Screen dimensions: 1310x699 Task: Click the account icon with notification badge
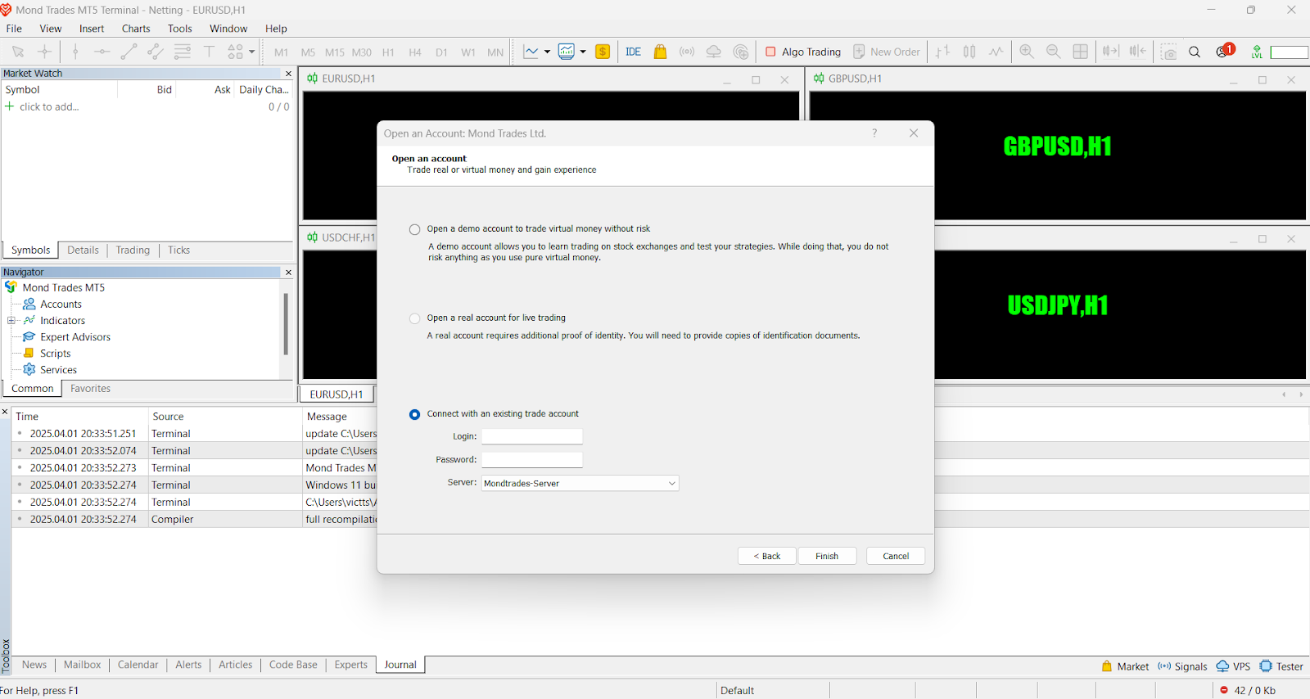click(1223, 52)
